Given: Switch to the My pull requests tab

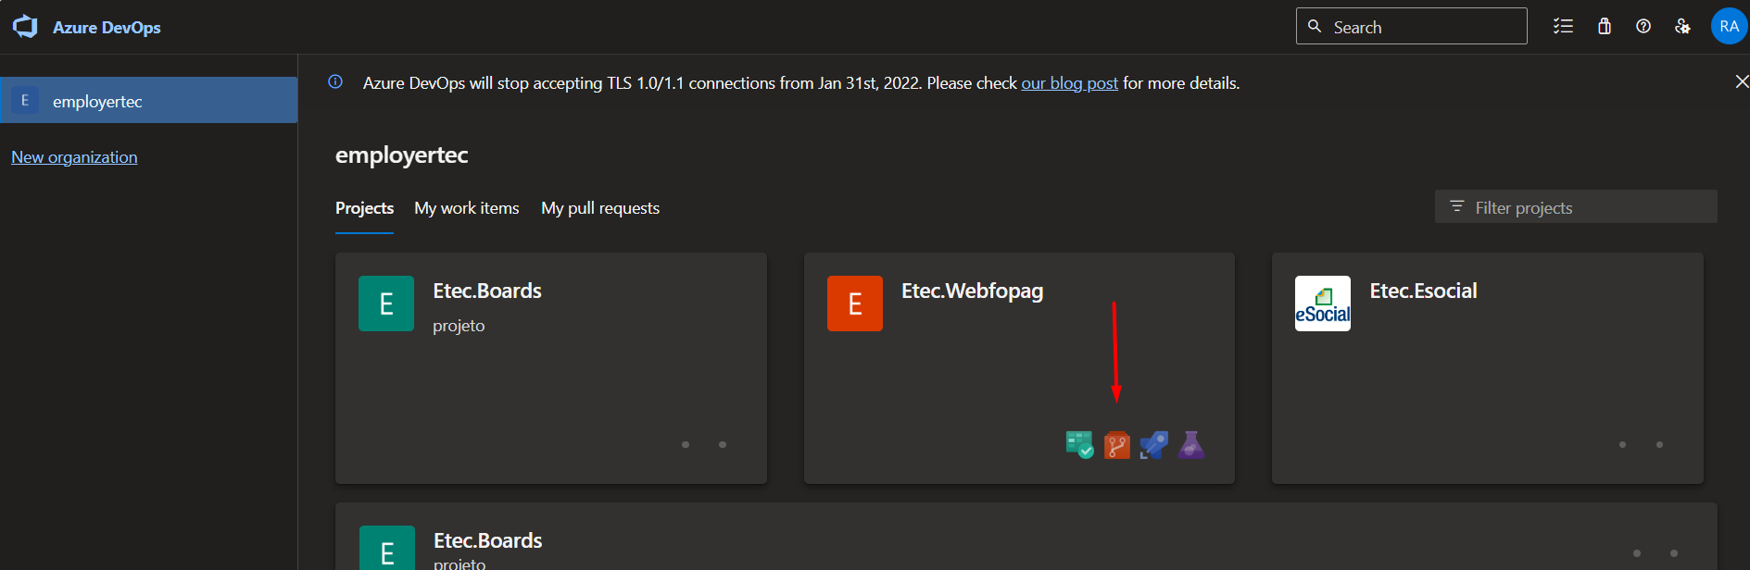Looking at the screenshot, I should coord(600,208).
